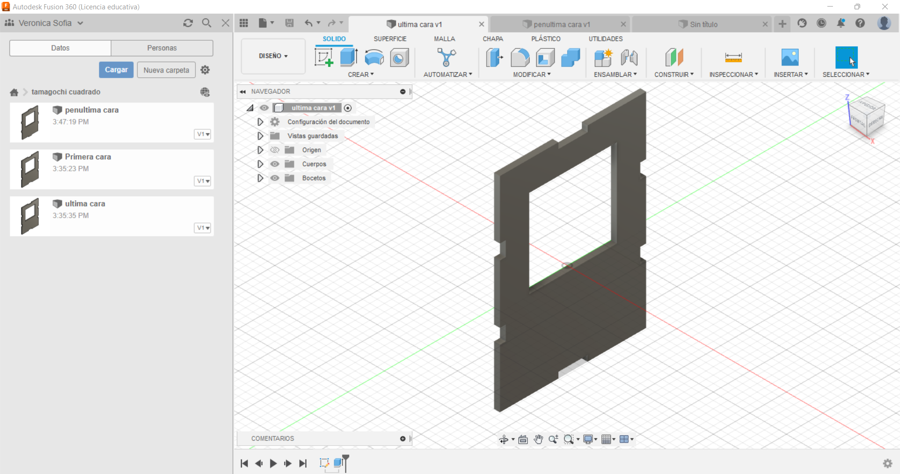Select the Pan hand tool
This screenshot has height=474, width=900.
coord(538,439)
